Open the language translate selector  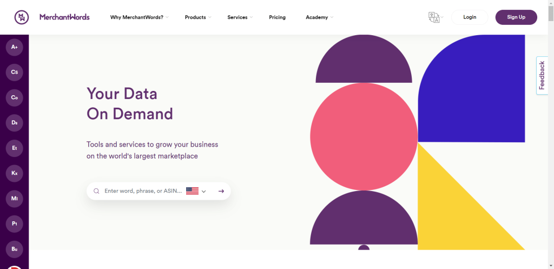pyautogui.click(x=436, y=17)
